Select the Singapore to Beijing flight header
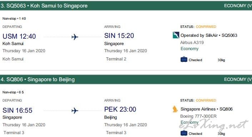Image resolution: width=252 pixels, height=137 pixels. [x=126, y=79]
